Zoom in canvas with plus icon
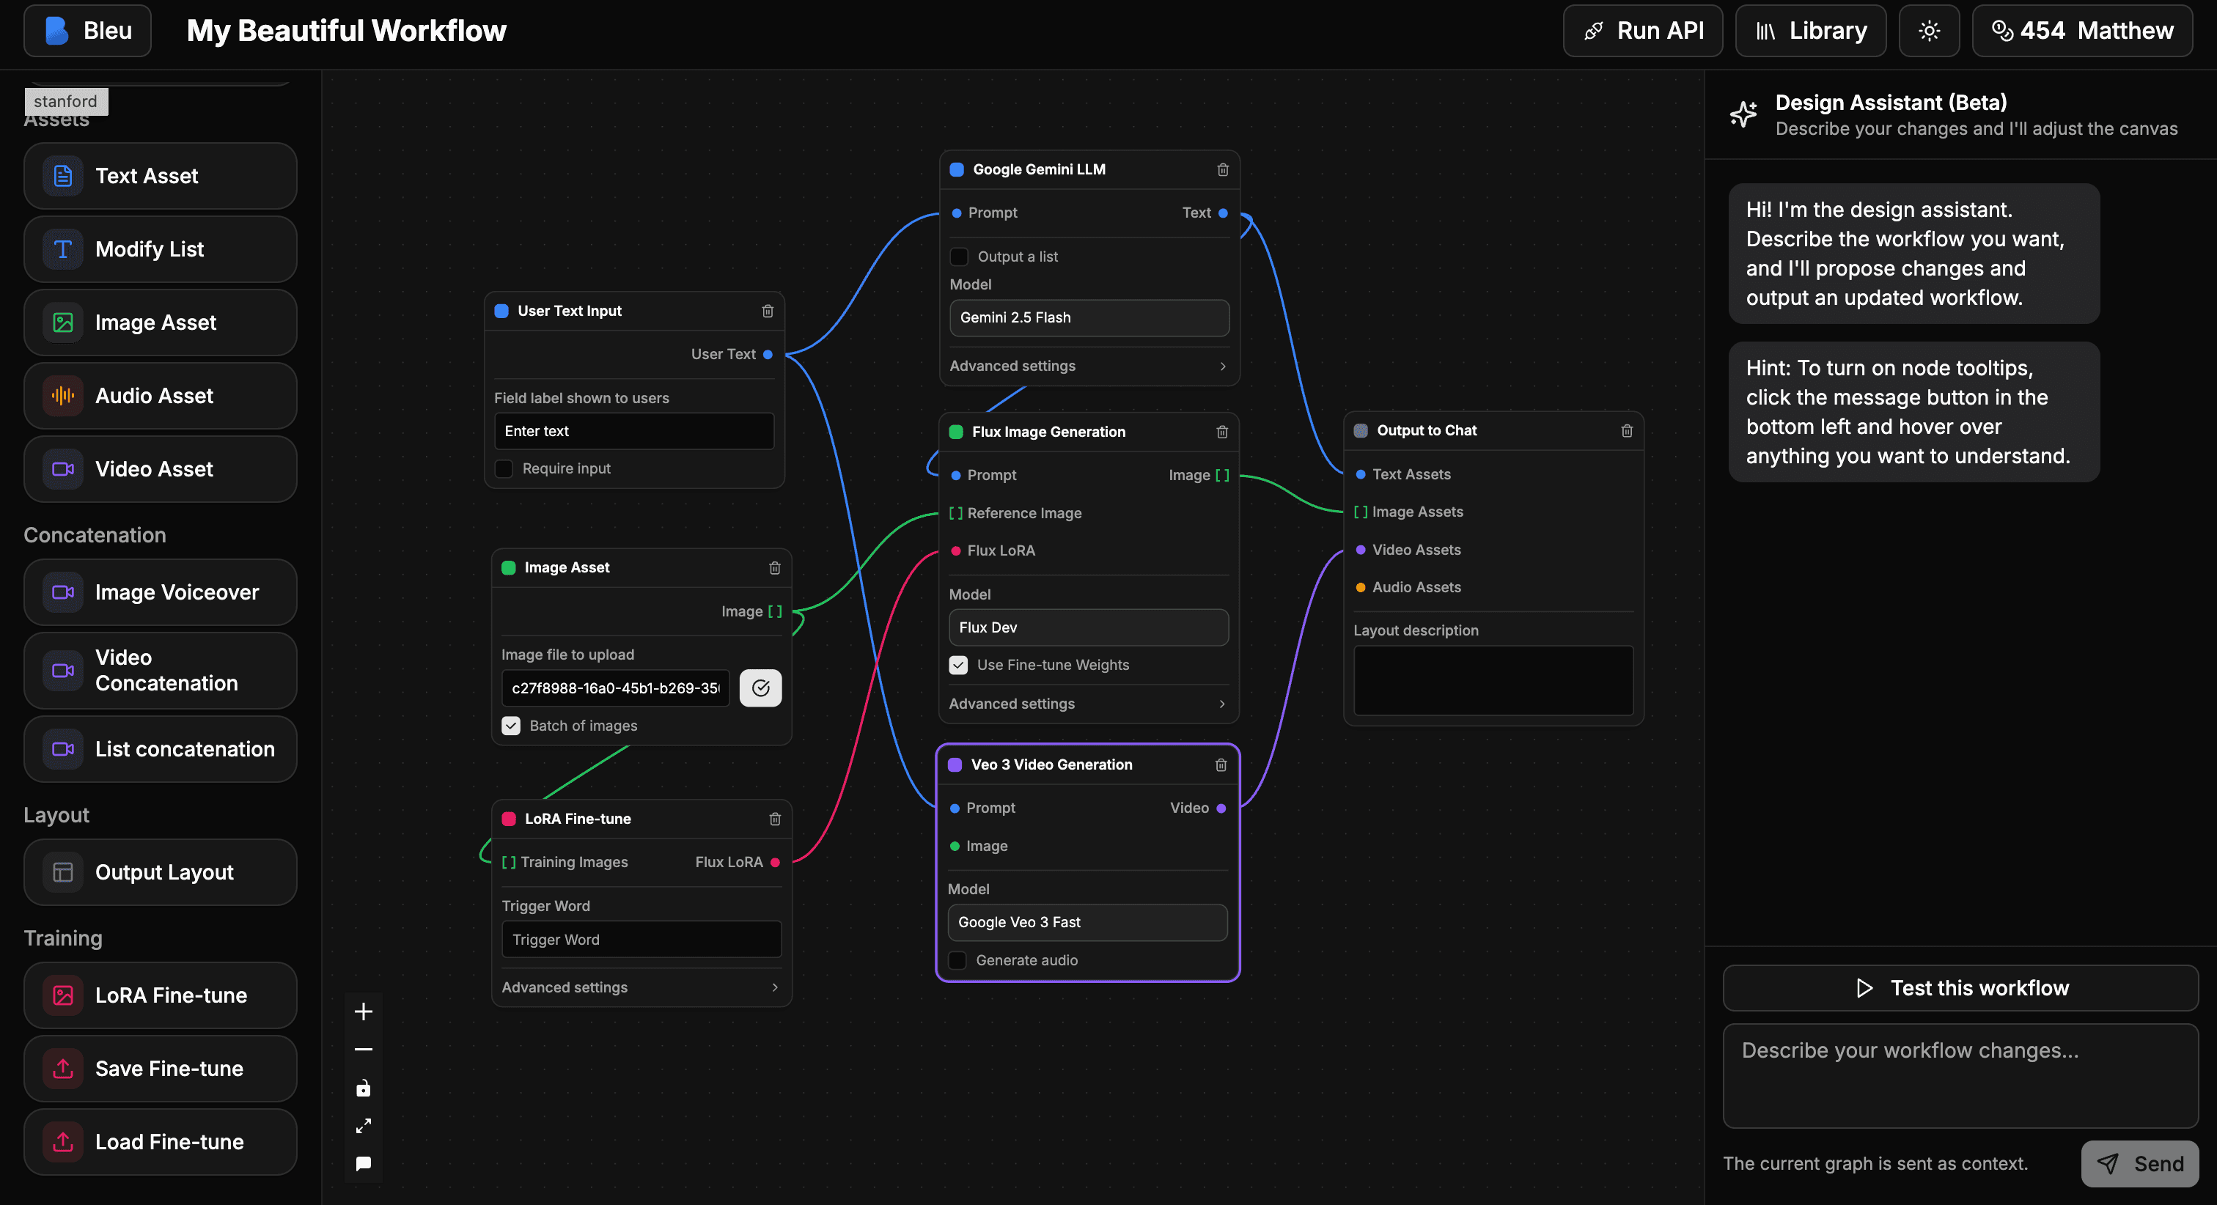The width and height of the screenshot is (2217, 1205). click(x=363, y=1011)
